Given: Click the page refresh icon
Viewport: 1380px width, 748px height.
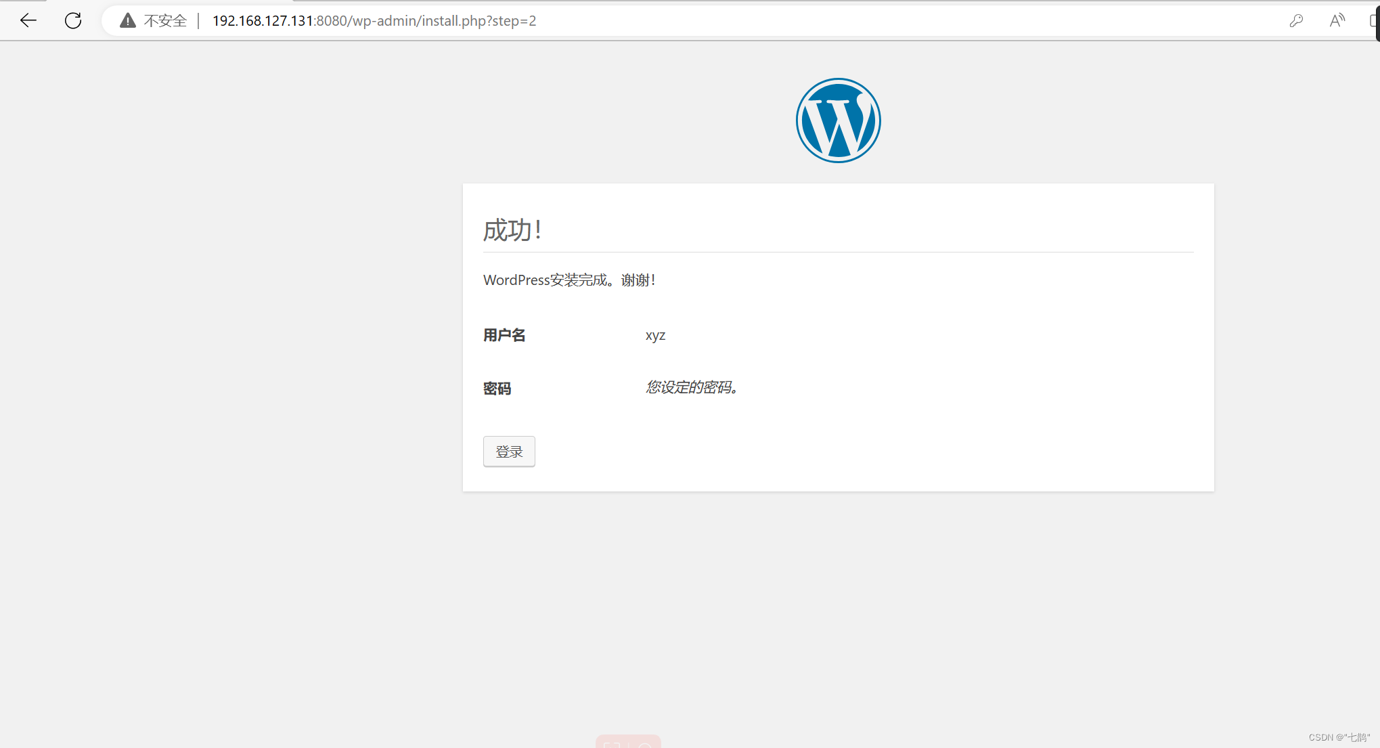Looking at the screenshot, I should (73, 20).
